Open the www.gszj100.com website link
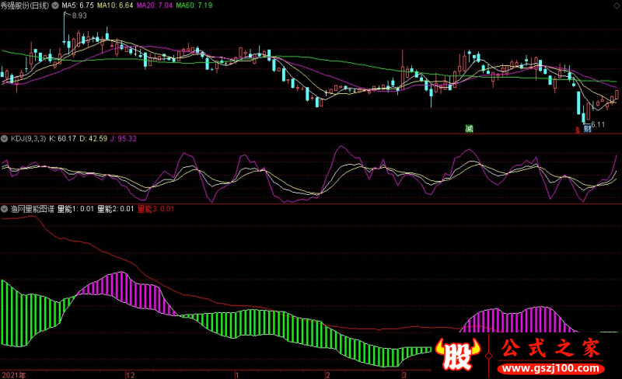Image resolution: width=622 pixels, height=379 pixels. (x=550, y=368)
